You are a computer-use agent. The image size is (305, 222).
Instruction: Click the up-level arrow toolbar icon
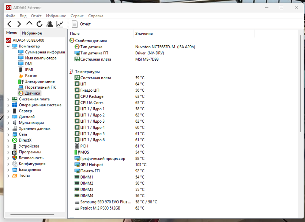(29, 23)
